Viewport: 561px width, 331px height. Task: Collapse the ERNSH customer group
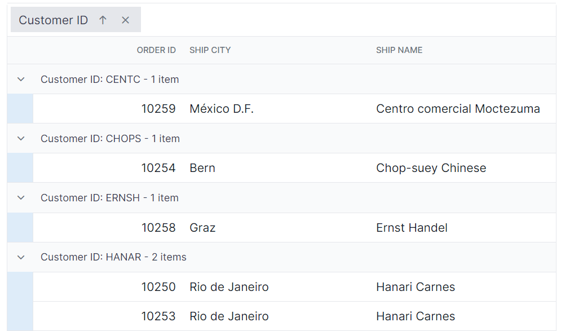pos(21,198)
